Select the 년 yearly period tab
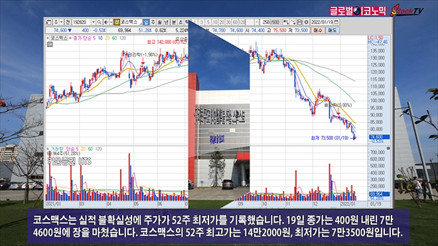Viewport: 438px width, 246px height. coord(167,23)
